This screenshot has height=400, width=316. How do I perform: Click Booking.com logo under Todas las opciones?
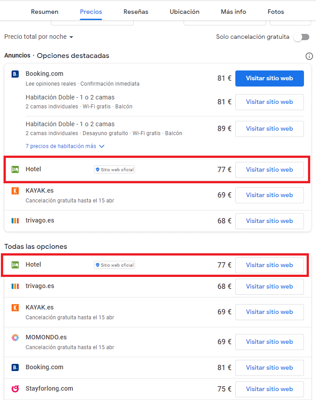click(15, 367)
